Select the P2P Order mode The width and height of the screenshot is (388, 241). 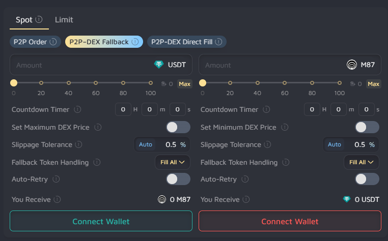(x=34, y=42)
